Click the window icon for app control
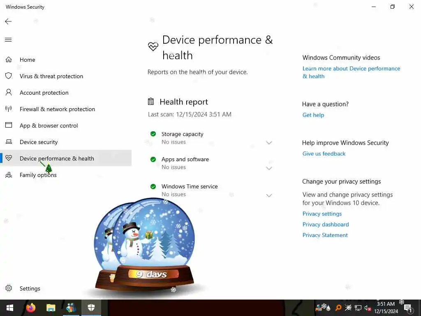 coord(9,125)
